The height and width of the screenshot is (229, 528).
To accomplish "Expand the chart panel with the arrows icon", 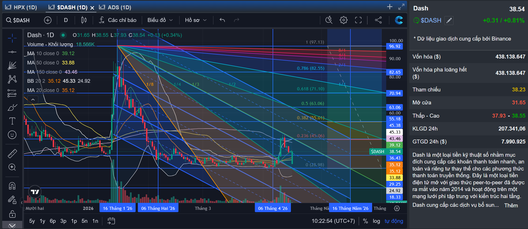I will [401, 7].
